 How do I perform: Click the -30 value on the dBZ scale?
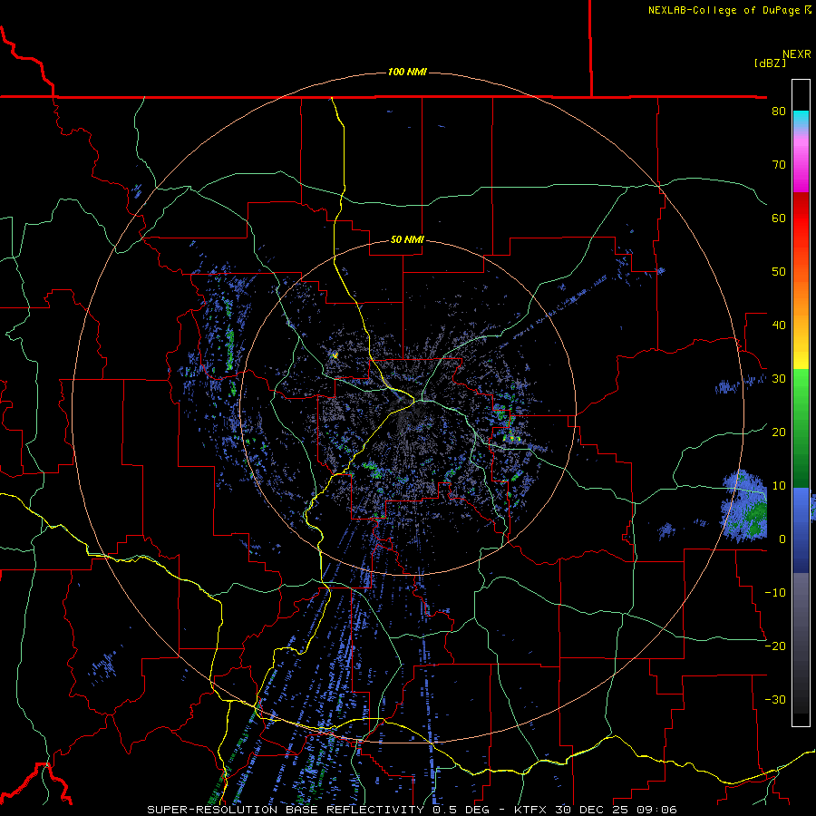(x=775, y=699)
